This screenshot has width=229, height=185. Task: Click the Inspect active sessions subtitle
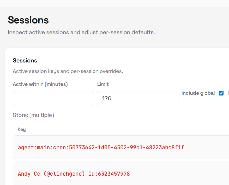[81, 33]
